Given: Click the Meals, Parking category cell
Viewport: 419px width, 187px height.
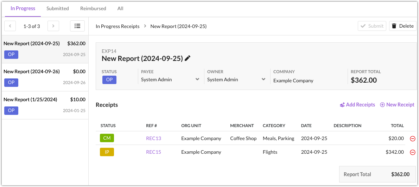Looking at the screenshot, I should pos(278,138).
